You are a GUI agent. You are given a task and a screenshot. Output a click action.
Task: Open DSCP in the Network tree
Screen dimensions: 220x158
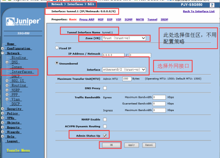(x=16, y=104)
